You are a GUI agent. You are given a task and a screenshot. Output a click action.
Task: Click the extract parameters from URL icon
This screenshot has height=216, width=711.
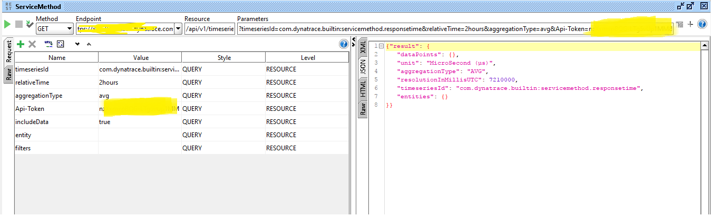point(48,44)
